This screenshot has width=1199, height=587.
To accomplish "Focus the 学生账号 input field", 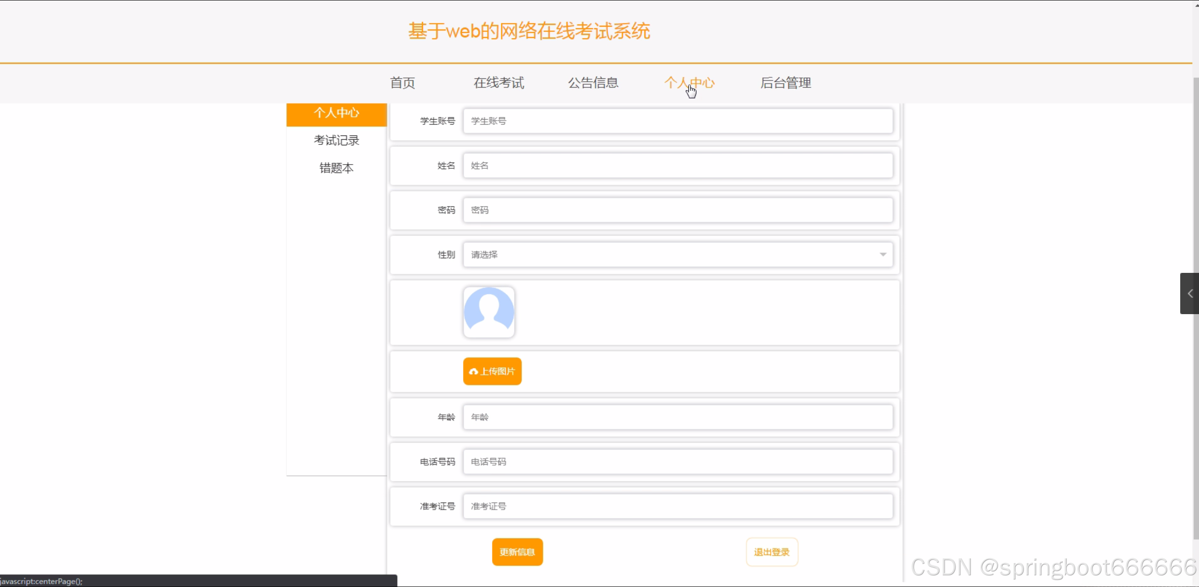I will [677, 121].
